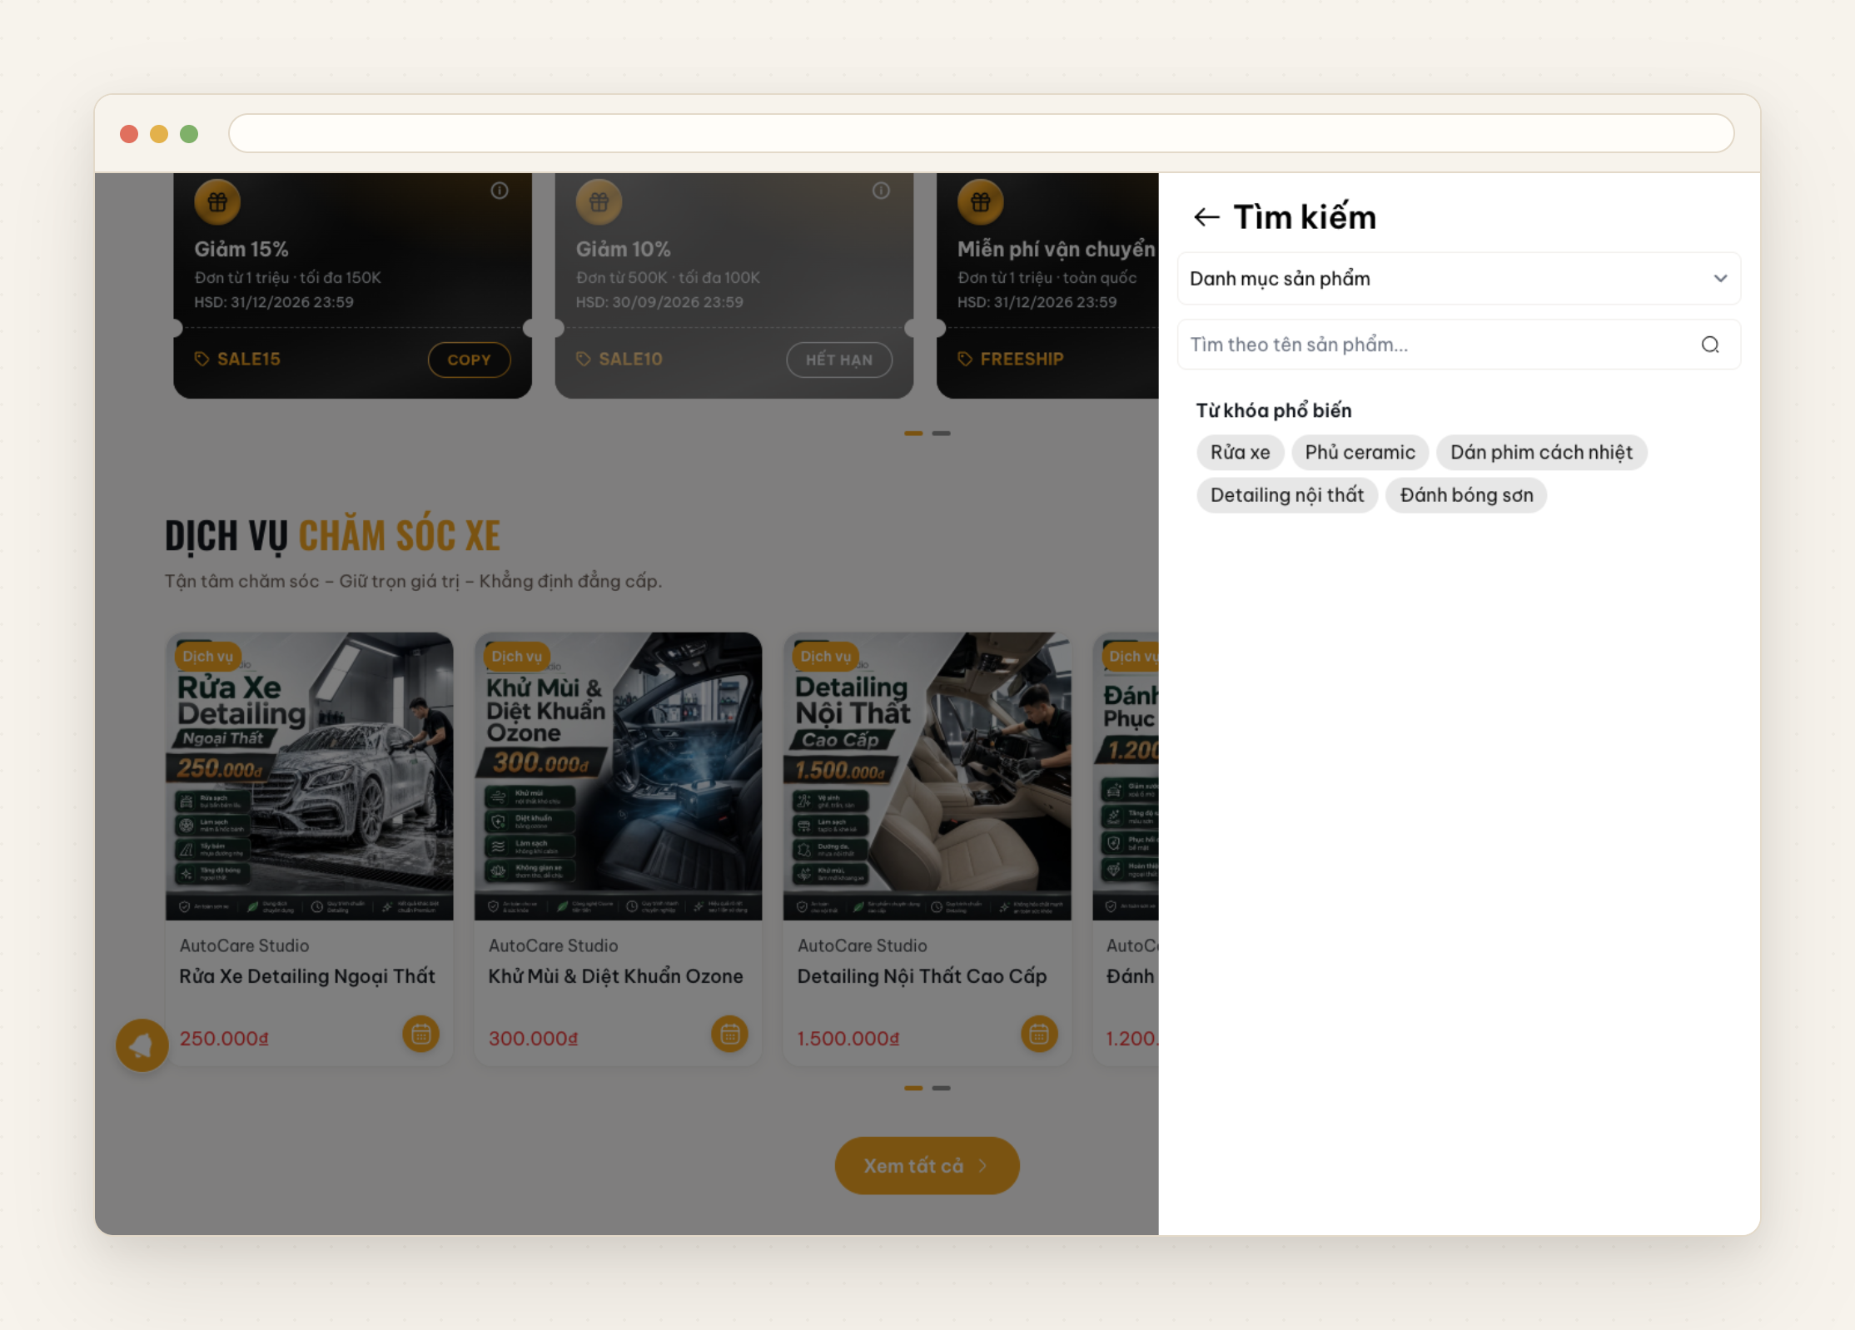This screenshot has height=1330, width=1855.
Task: Open Detailing Nội Thất Cao Cấp thumbnail
Action: click(927, 776)
